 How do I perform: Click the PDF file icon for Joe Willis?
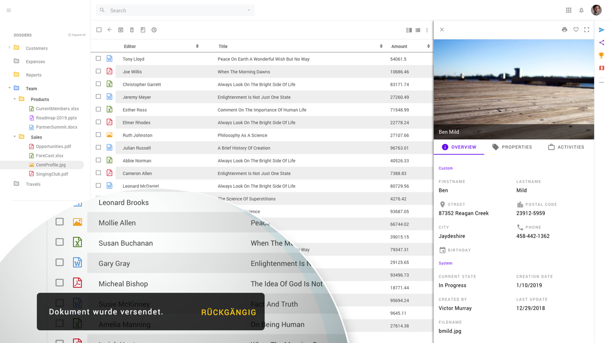pyautogui.click(x=110, y=71)
